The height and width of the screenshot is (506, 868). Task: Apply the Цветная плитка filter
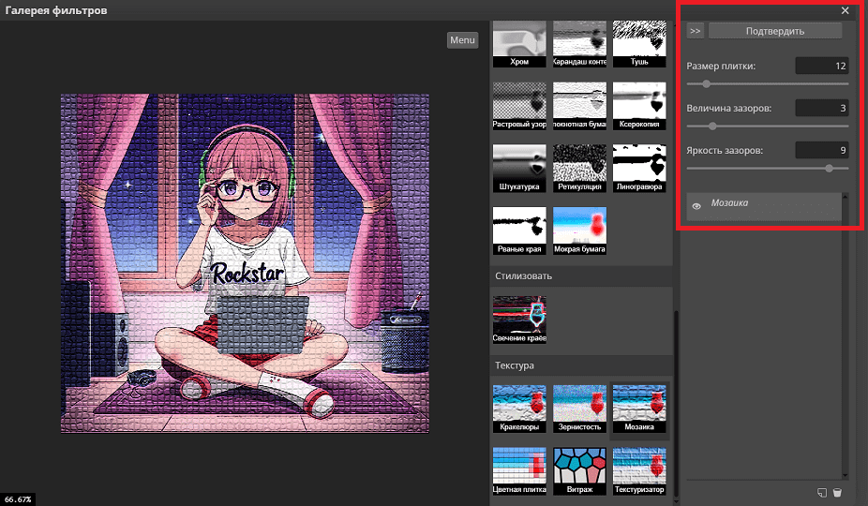tap(519, 471)
